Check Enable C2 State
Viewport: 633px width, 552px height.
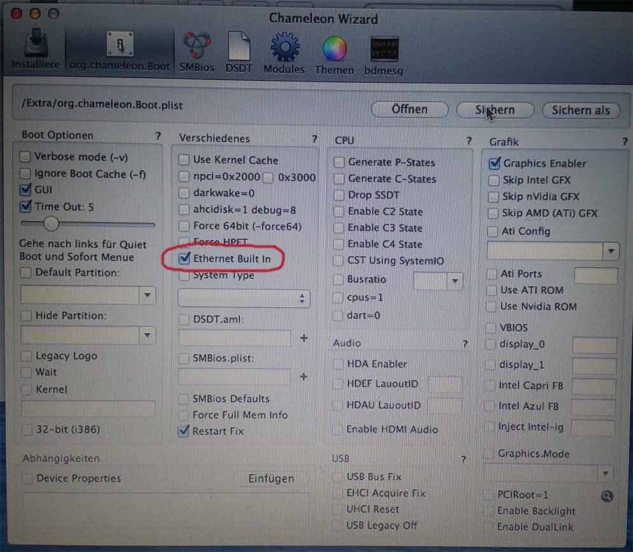[338, 212]
